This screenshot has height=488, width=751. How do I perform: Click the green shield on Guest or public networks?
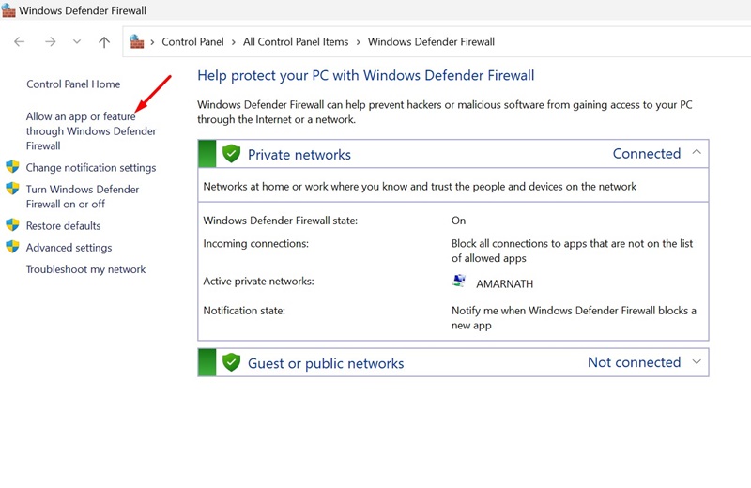[231, 362]
